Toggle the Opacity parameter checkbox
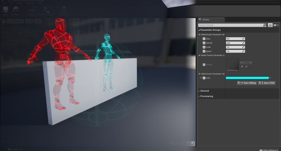 point(204,43)
